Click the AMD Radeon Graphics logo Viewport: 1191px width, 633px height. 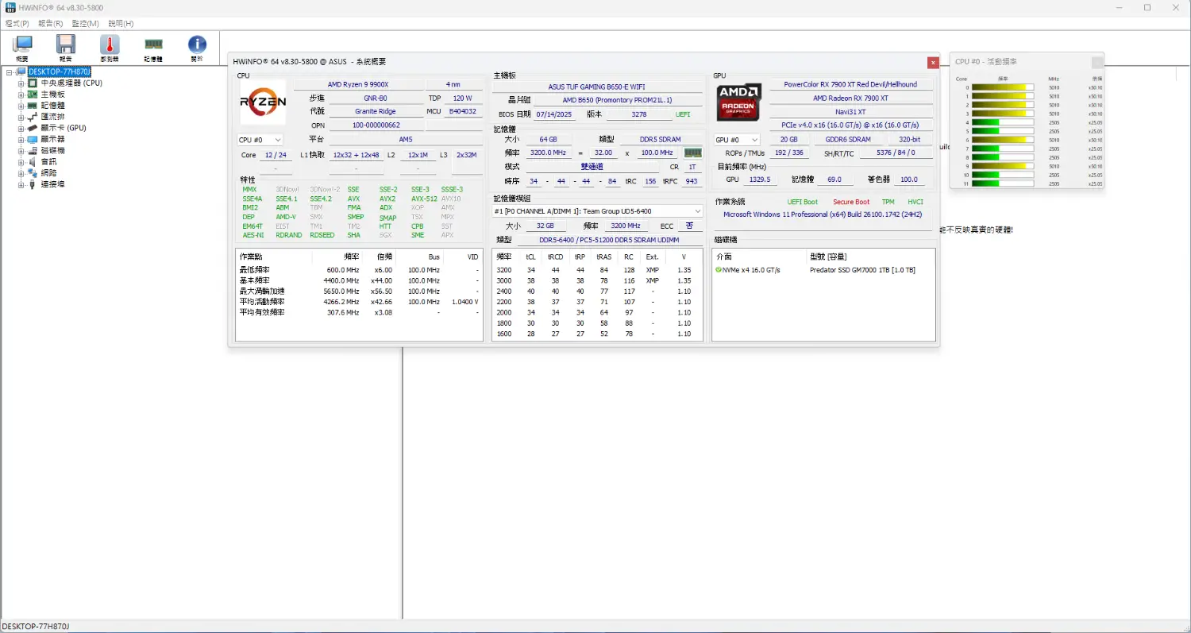coord(739,102)
